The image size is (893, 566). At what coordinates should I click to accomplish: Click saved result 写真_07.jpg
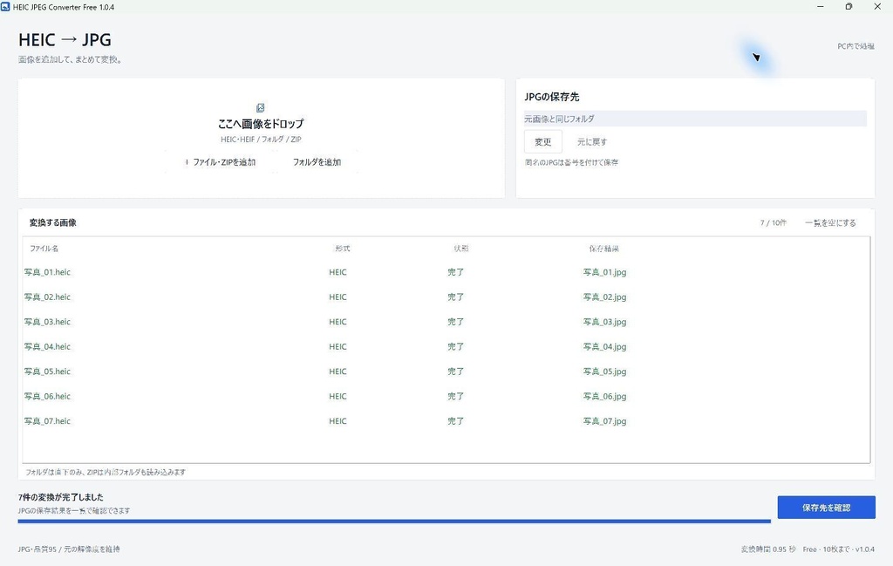(x=604, y=421)
